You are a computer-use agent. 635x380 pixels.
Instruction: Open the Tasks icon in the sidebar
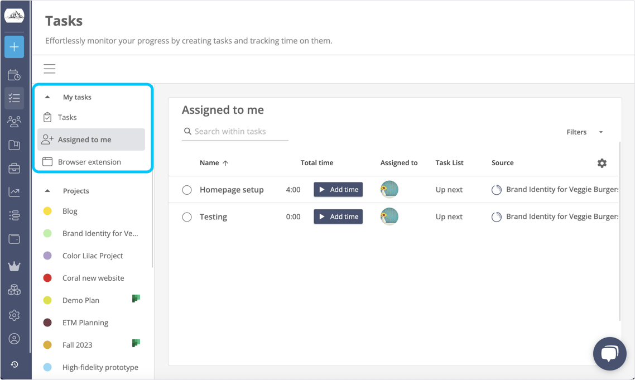point(14,98)
